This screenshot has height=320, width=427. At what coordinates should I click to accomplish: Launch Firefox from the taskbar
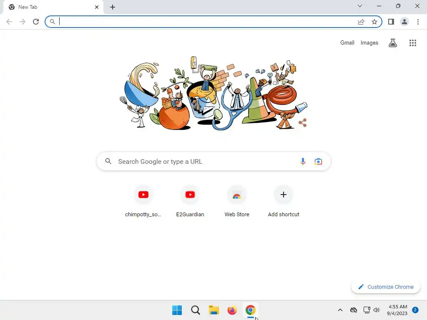pos(232,310)
